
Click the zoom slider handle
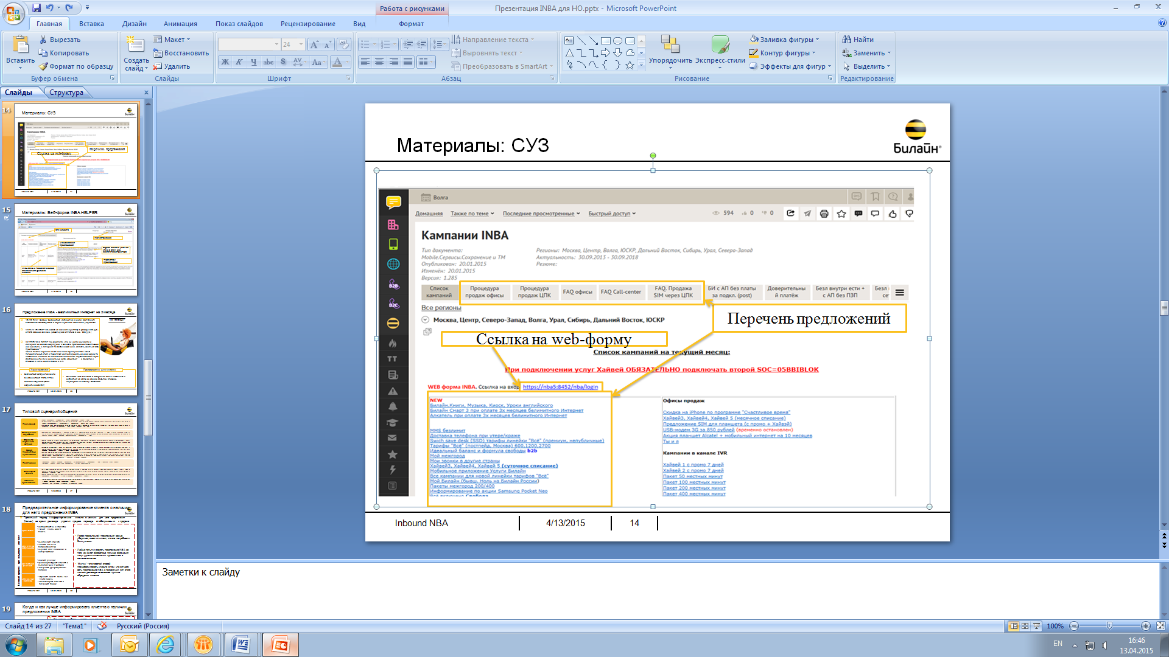(x=1109, y=626)
